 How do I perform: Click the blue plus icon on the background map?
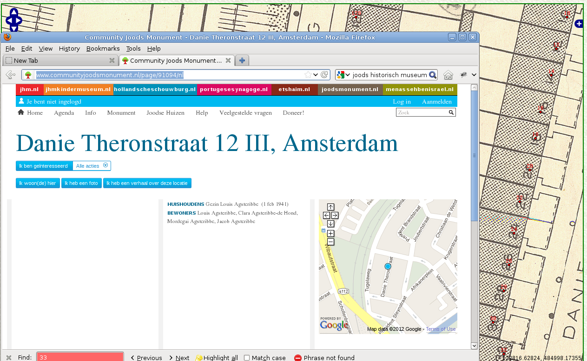pyautogui.click(x=579, y=24)
